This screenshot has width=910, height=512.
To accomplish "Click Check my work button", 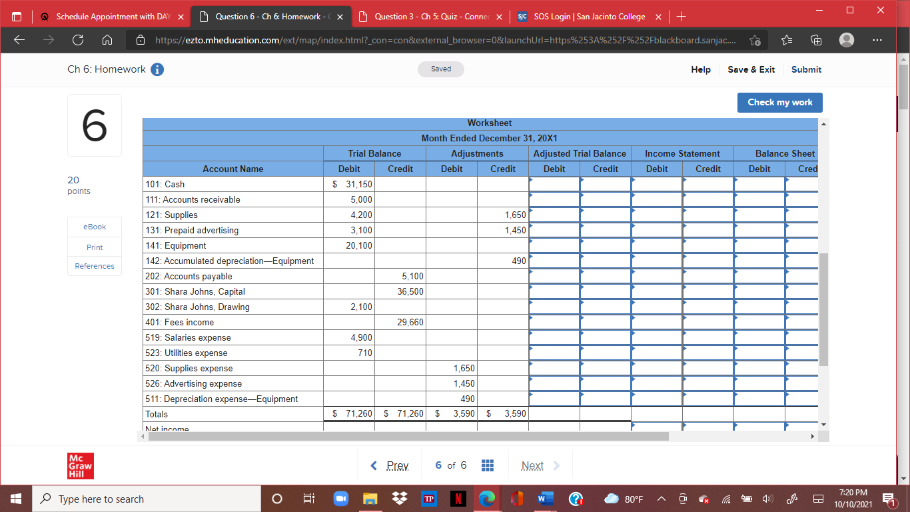I will [x=780, y=102].
